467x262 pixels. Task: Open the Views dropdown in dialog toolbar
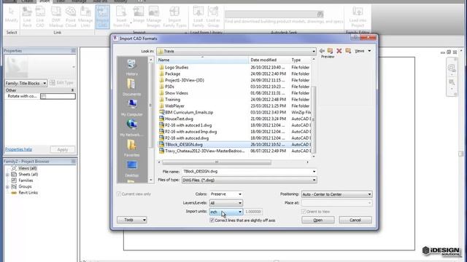pos(363,51)
